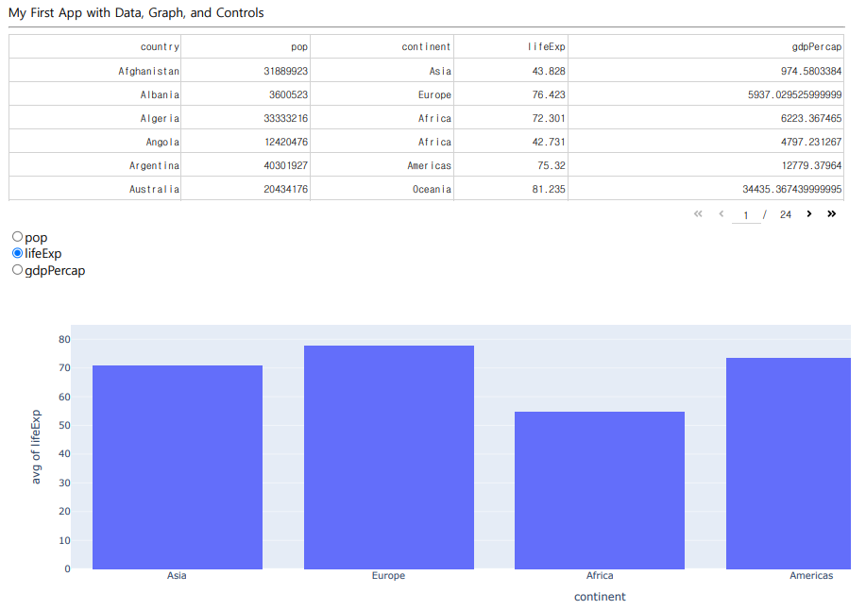Click the Americas bar in the chart
866x610 pixels.
coord(789,464)
